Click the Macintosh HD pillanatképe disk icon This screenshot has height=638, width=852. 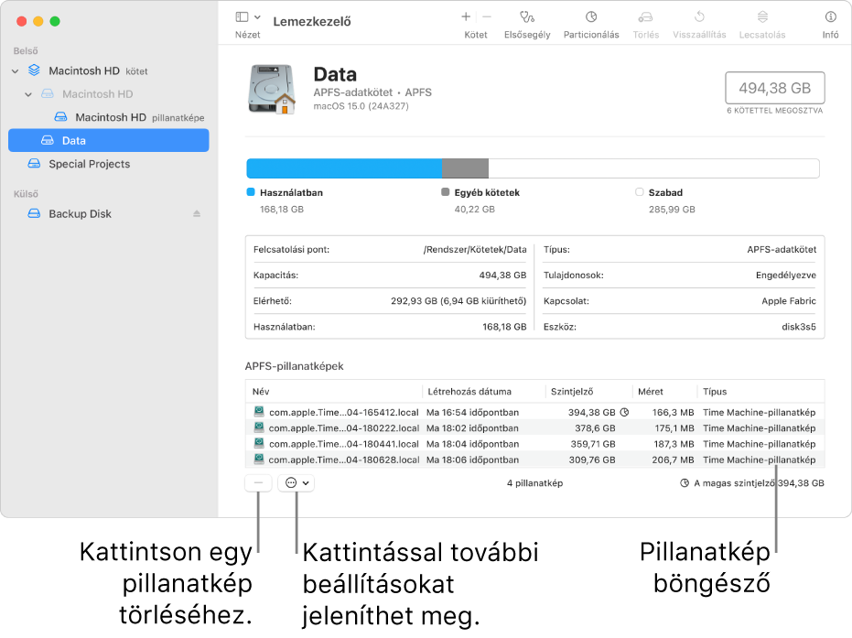[60, 117]
